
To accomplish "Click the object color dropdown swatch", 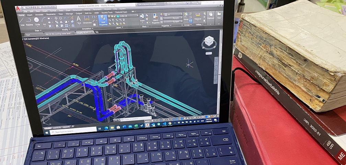I will (x=166, y=14).
